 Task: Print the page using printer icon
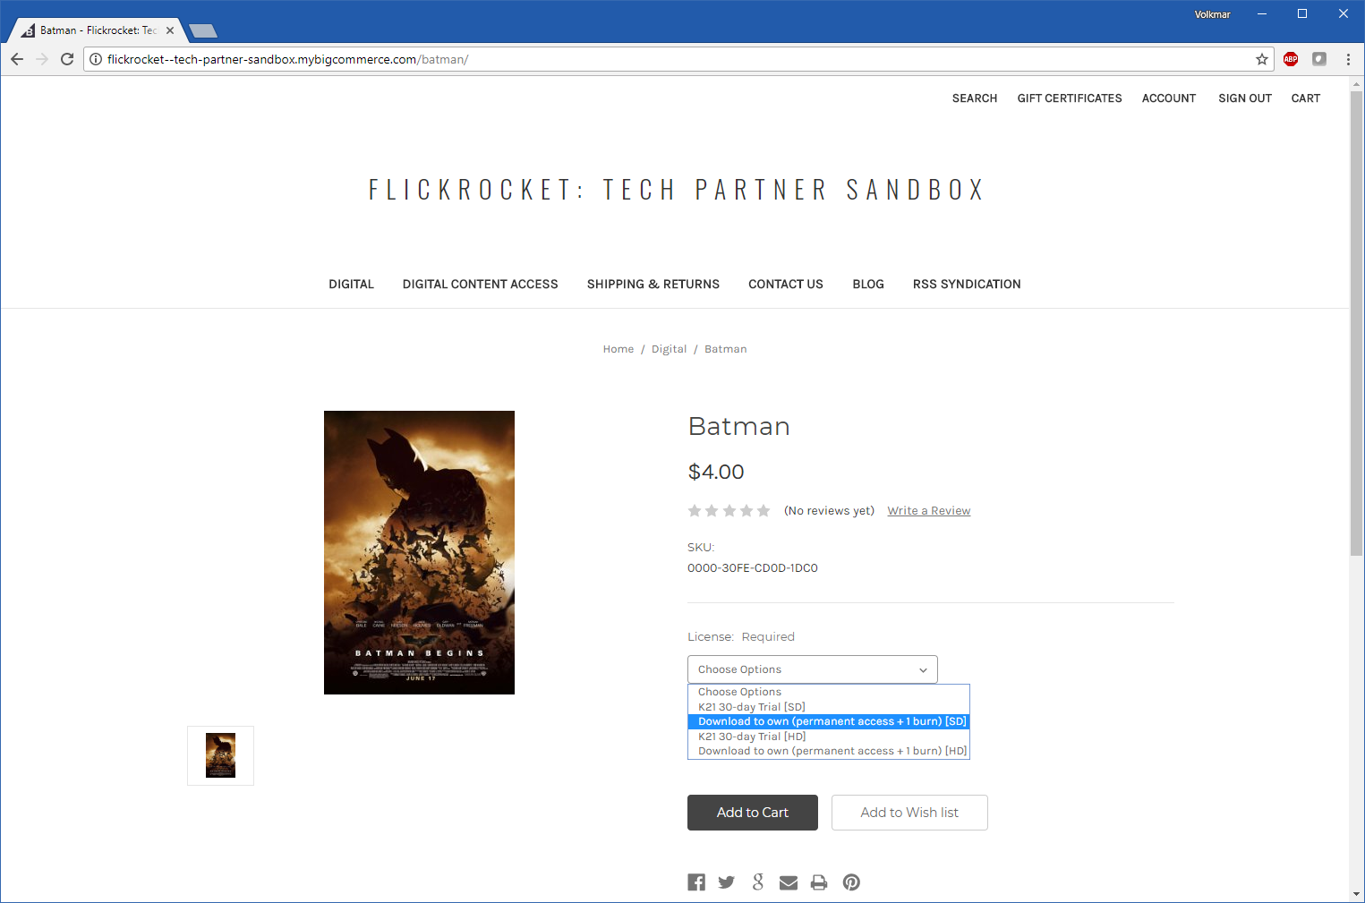click(819, 882)
